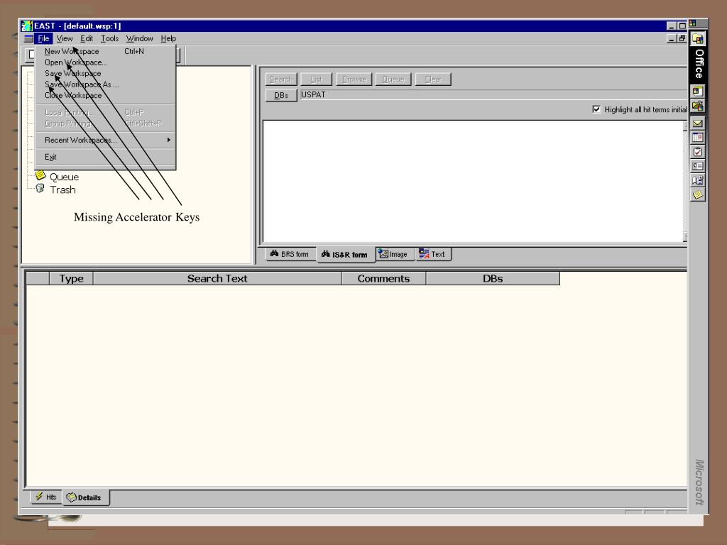Switch to the Image tab
This screenshot has height=545, width=727.
(393, 254)
